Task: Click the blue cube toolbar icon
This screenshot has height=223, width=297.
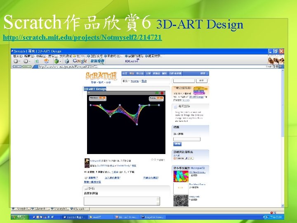Action: [67, 61]
